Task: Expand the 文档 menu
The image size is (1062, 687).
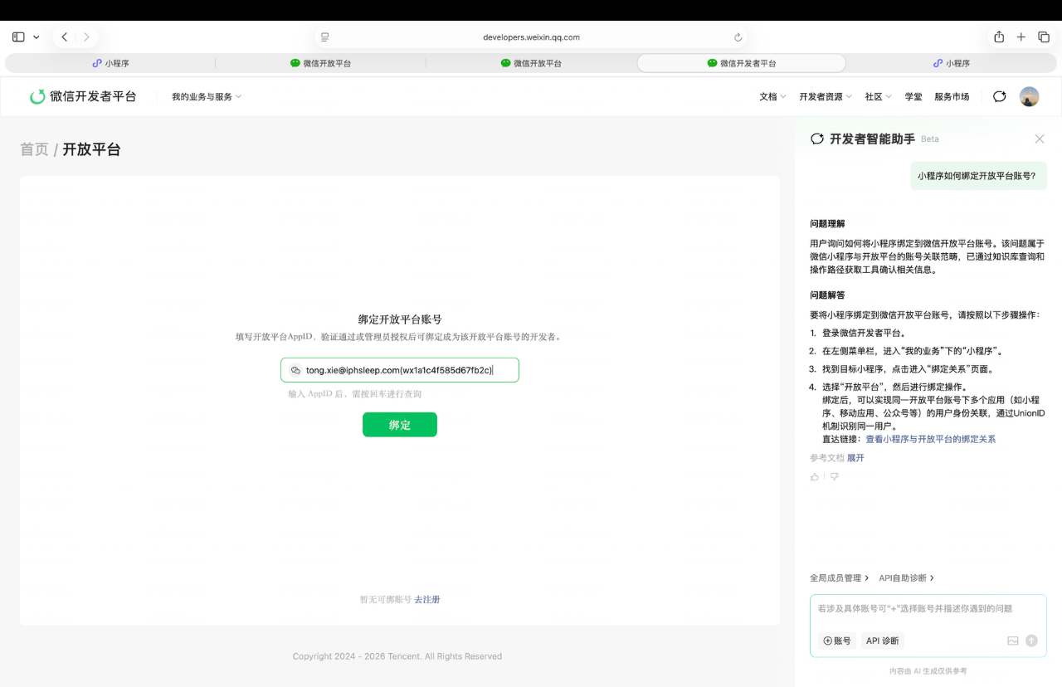Action: coord(772,97)
